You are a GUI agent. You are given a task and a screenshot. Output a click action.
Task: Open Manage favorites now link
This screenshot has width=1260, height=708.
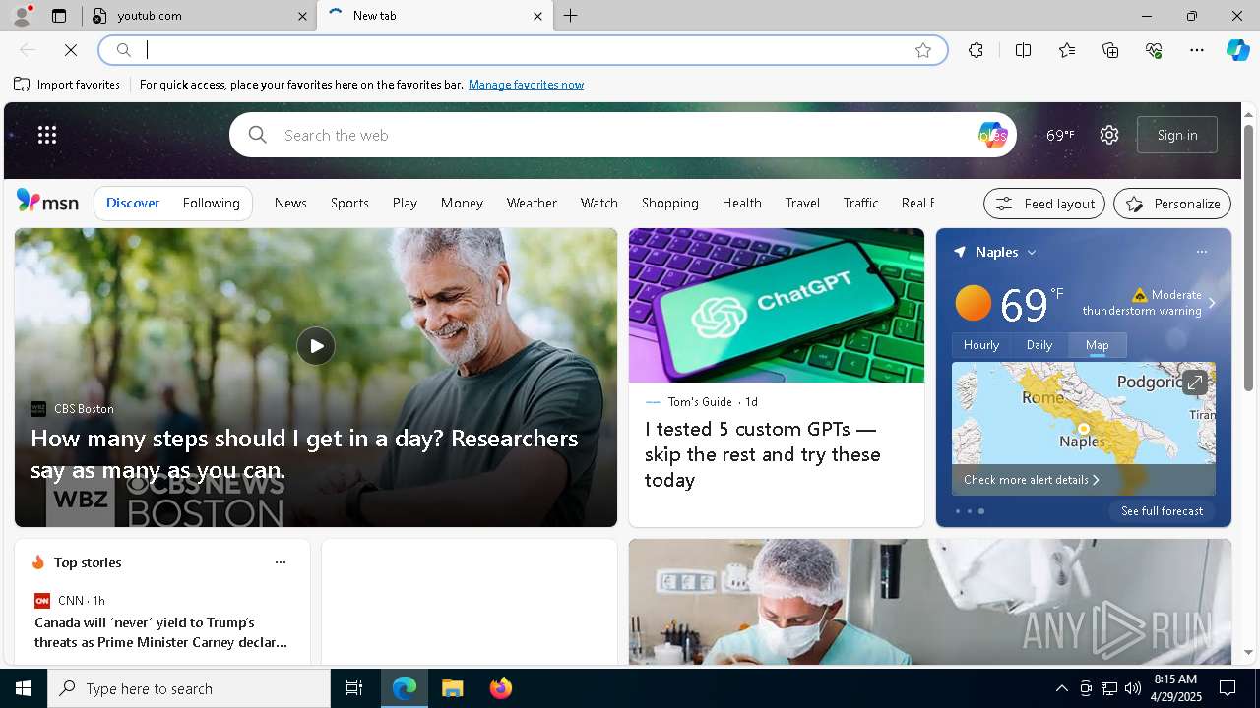(x=526, y=85)
